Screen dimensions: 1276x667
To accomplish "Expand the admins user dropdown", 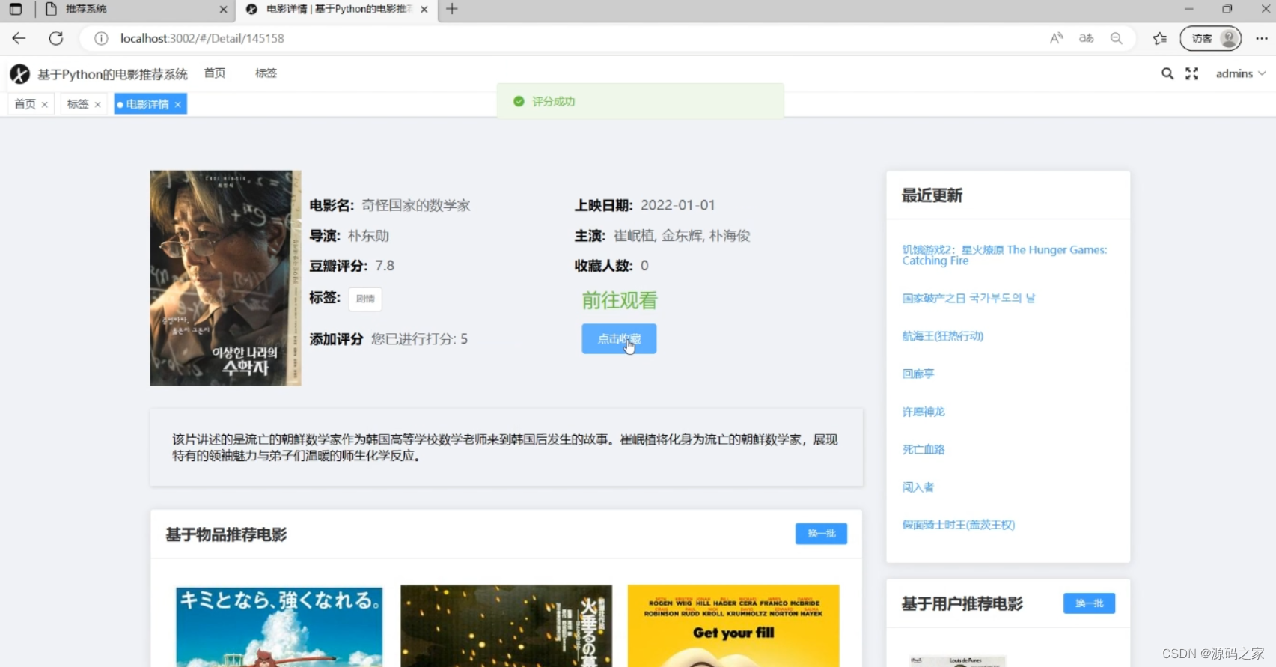I will coord(1240,73).
